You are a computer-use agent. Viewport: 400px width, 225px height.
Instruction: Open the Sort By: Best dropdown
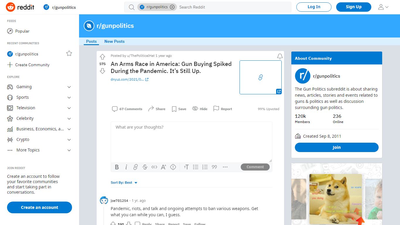tap(124, 183)
